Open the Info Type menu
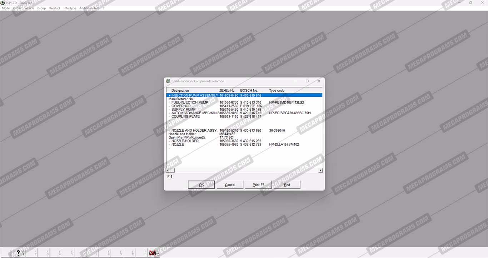Viewport: 488px width, 258px height. click(x=70, y=8)
